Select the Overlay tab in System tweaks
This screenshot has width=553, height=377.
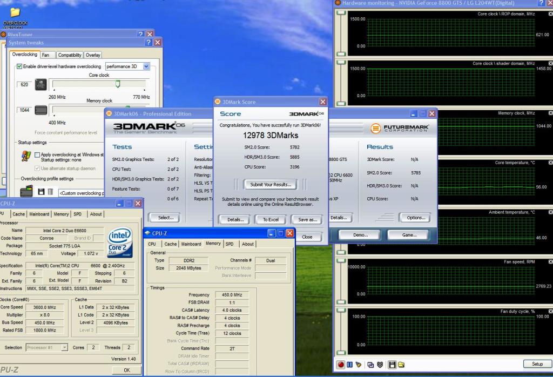93,55
